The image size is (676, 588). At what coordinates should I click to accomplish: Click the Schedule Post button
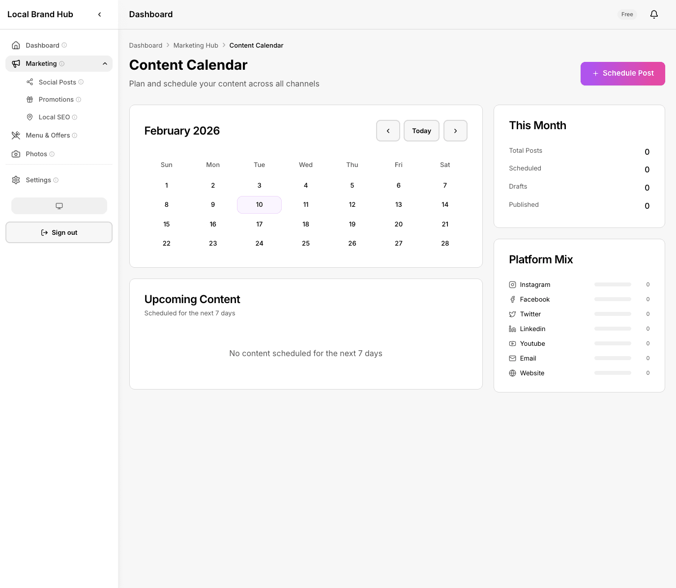coord(622,73)
